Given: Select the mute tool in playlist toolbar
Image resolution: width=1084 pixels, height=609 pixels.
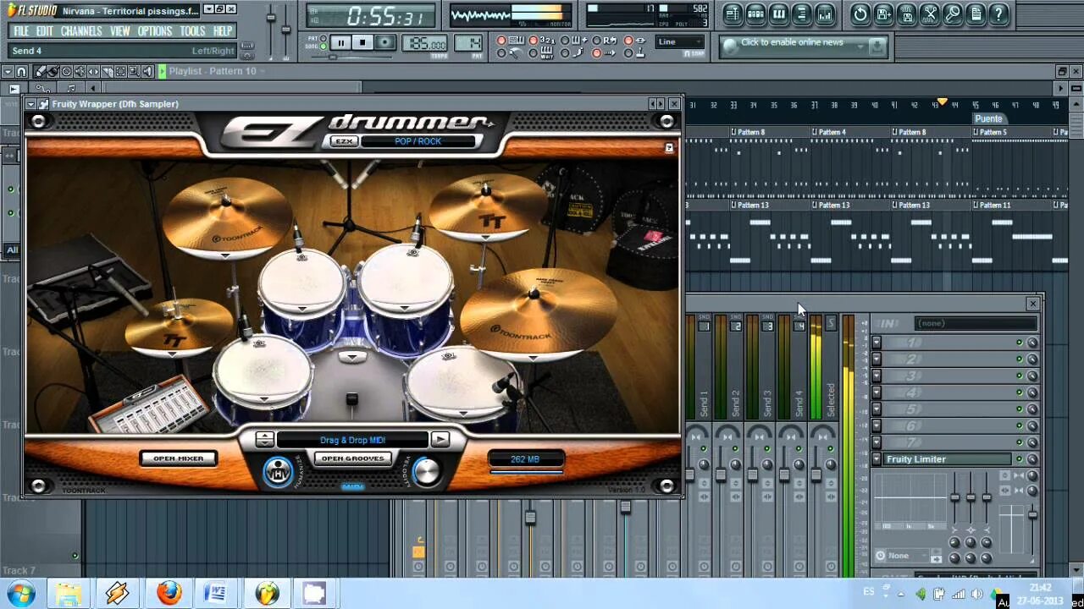Looking at the screenshot, I should coord(80,72).
